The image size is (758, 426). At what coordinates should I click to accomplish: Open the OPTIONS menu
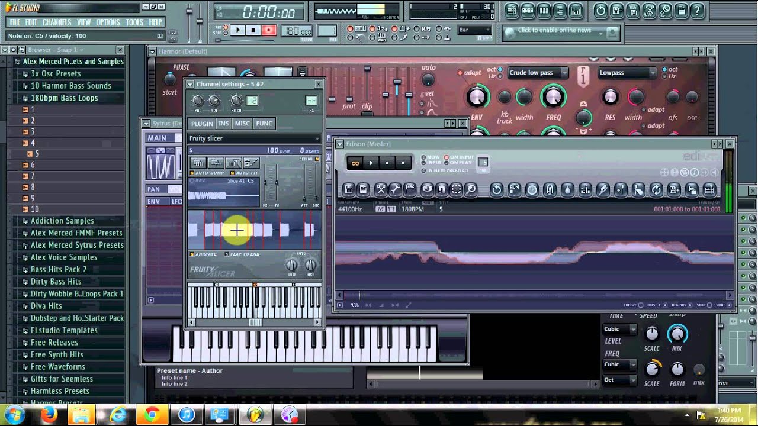click(x=108, y=22)
